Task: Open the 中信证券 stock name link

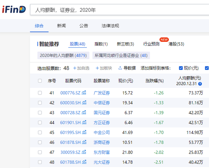Action: click(102, 103)
